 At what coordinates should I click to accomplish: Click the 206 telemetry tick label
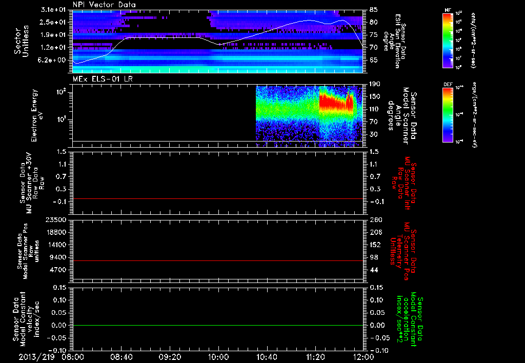(375, 232)
